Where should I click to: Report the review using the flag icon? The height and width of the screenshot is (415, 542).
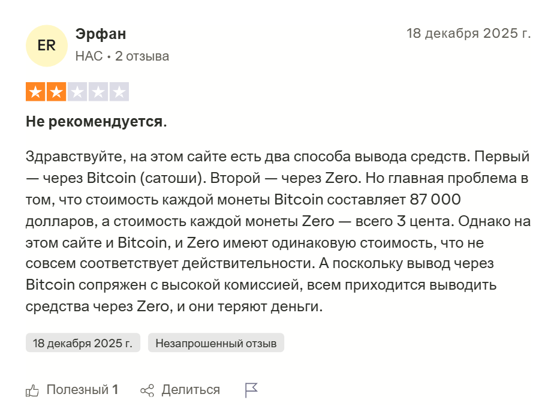point(251,390)
